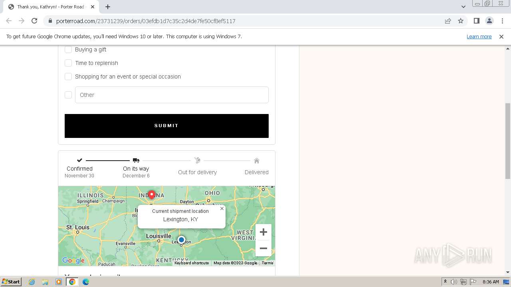Select the Thank you, Kathryn tab
Image resolution: width=511 pixels, height=287 pixels.
click(50, 7)
